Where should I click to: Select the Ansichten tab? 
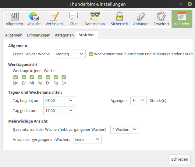click(87, 35)
